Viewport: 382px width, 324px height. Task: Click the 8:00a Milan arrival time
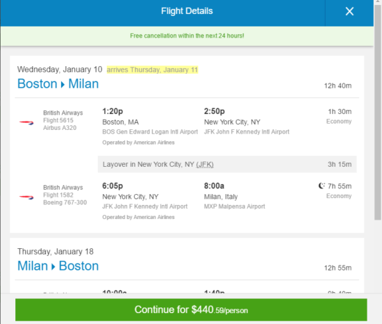[214, 186]
